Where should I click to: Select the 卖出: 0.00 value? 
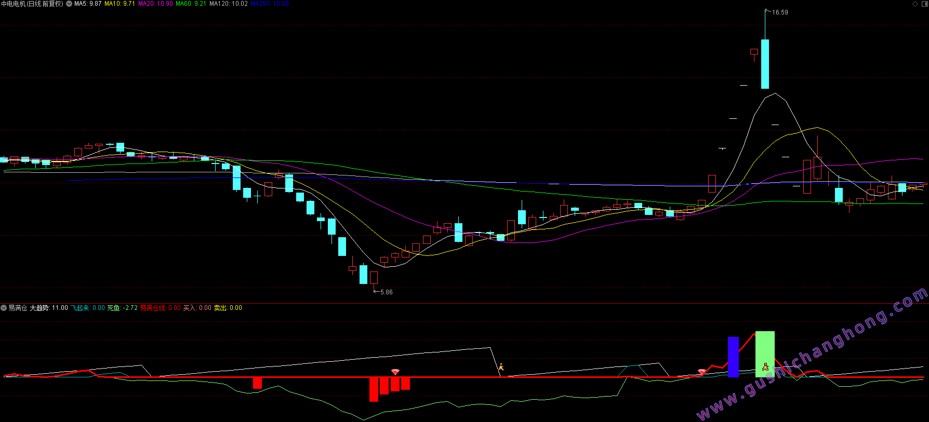click(228, 308)
